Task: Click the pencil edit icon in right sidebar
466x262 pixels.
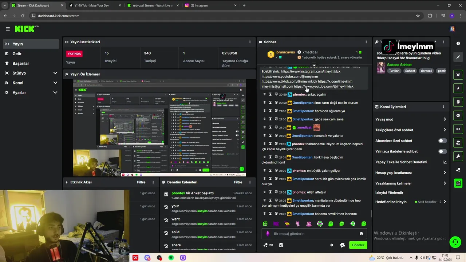Action: coord(458,57)
